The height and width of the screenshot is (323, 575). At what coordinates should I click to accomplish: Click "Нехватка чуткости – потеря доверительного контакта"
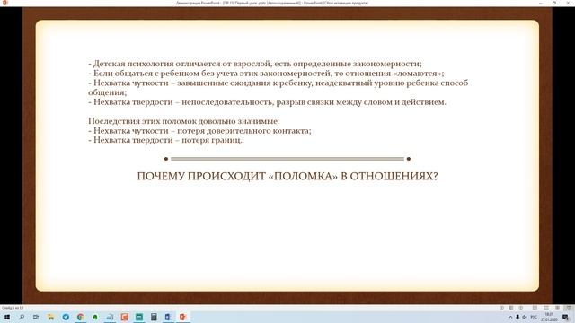(x=199, y=130)
